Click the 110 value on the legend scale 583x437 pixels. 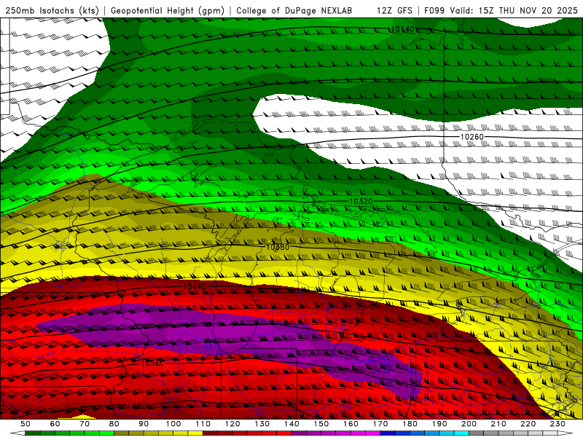[x=203, y=424]
